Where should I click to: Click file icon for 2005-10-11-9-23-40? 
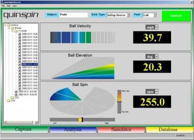(16, 92)
